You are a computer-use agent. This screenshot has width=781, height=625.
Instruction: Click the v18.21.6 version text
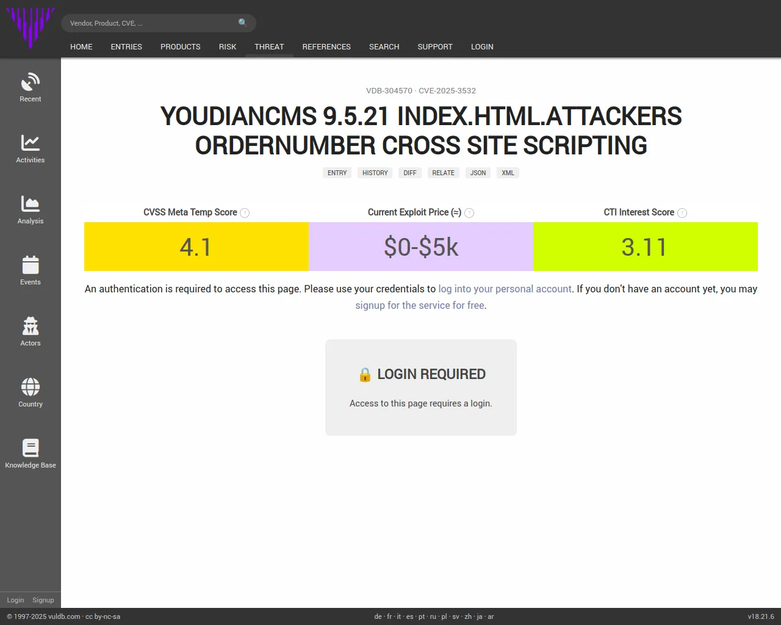click(x=761, y=616)
